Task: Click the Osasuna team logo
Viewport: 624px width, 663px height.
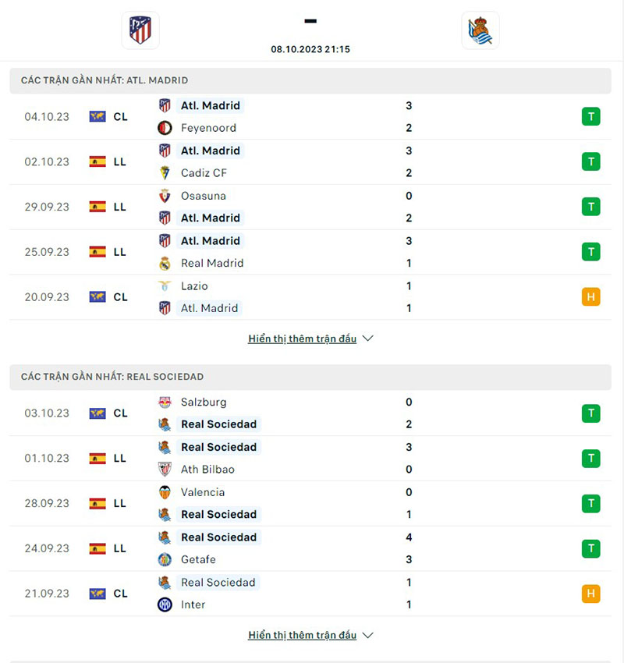Action: [x=165, y=196]
